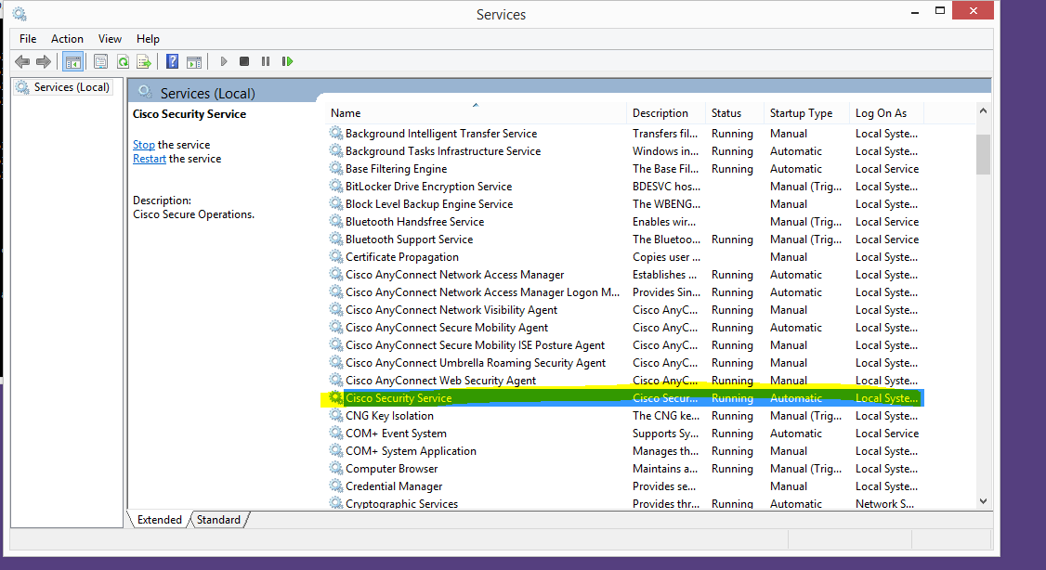Click gear icon of Base Filtering Engine

336,169
